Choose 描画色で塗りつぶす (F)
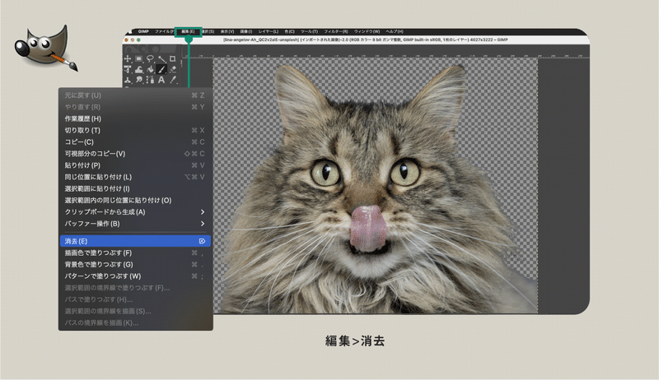The width and height of the screenshot is (659, 380). tap(135, 253)
